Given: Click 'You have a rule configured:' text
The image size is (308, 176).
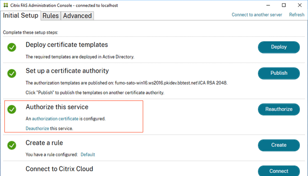Looking at the screenshot, I should coord(52,155).
